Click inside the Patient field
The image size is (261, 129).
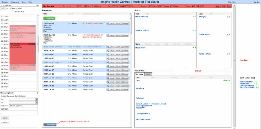(x=23, y=106)
